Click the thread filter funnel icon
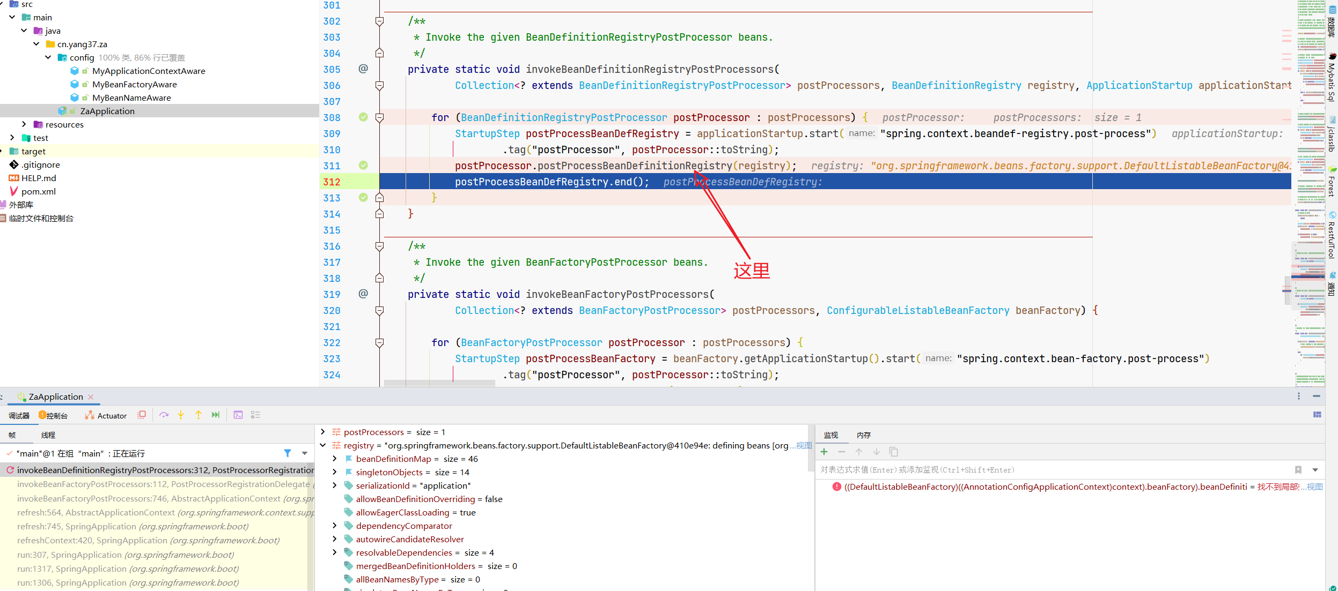The image size is (1338, 591). click(x=288, y=453)
